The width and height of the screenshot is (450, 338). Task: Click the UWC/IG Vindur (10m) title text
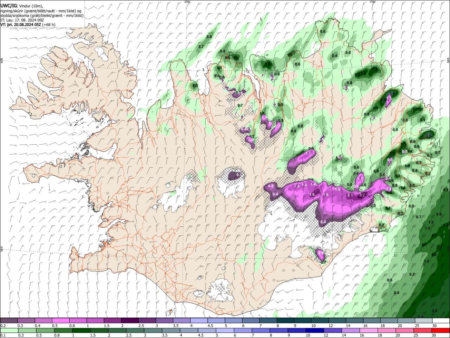pos(22,6)
